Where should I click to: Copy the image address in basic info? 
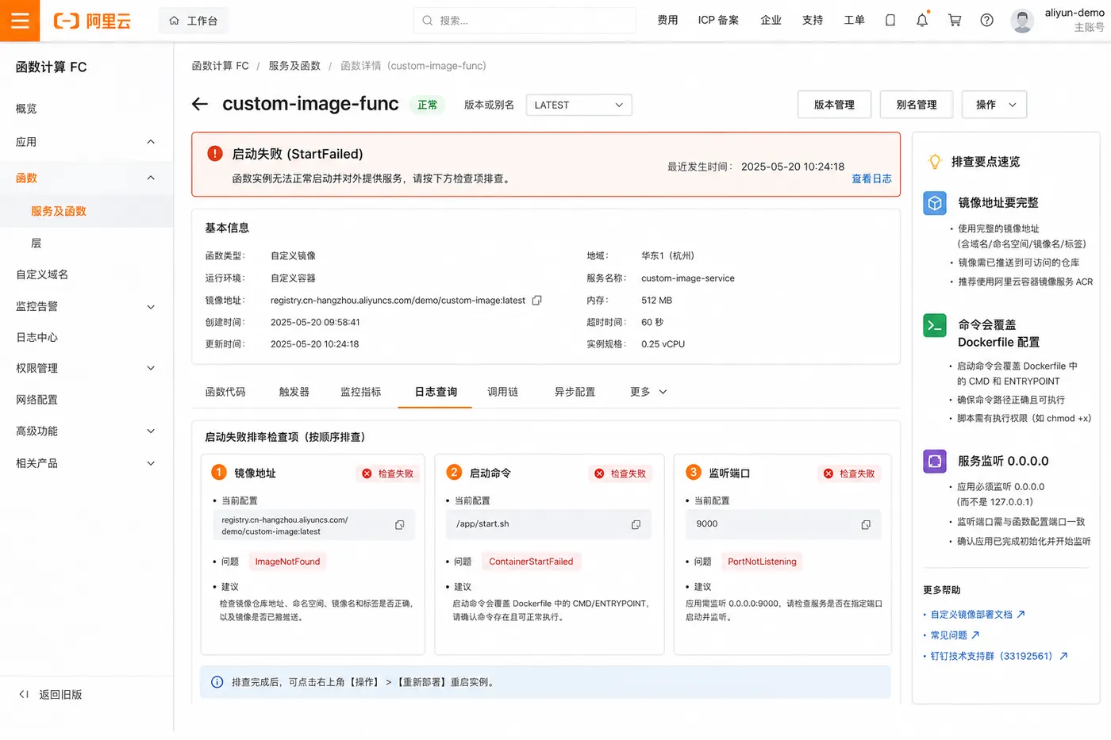click(x=537, y=301)
